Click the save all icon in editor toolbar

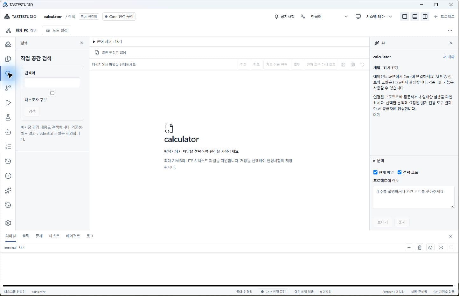(x=353, y=65)
